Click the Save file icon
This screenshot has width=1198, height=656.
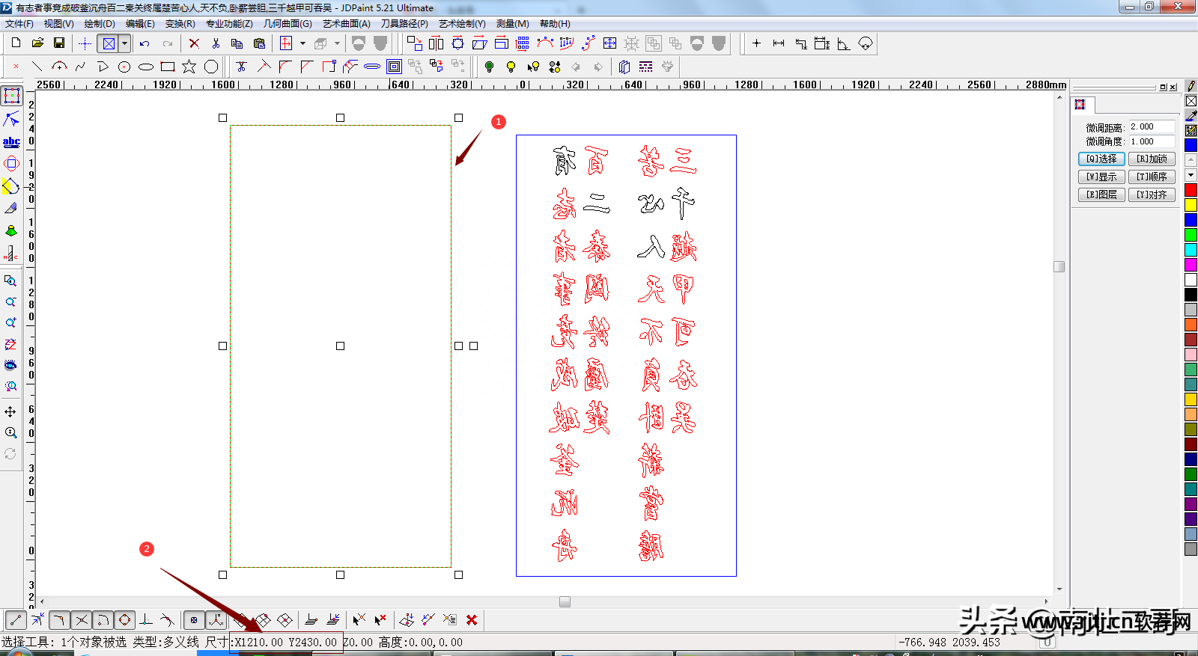(x=59, y=43)
